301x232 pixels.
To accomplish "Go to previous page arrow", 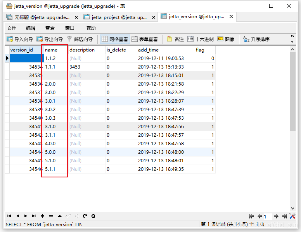I will point(260,216).
